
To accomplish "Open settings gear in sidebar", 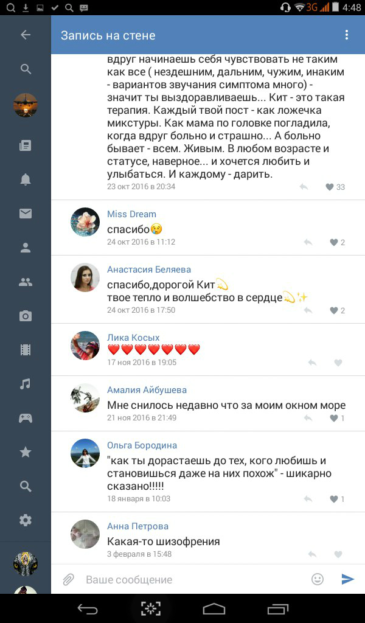I will click(26, 520).
